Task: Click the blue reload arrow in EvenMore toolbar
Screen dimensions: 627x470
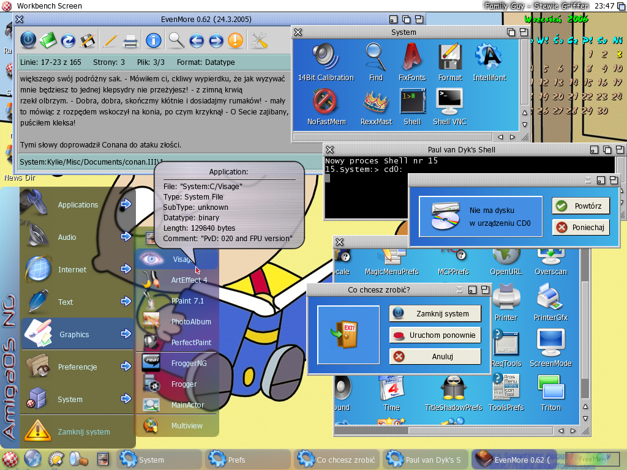Action: pyautogui.click(x=68, y=40)
